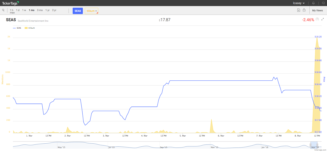Click the help question mark icon

(317, 19)
